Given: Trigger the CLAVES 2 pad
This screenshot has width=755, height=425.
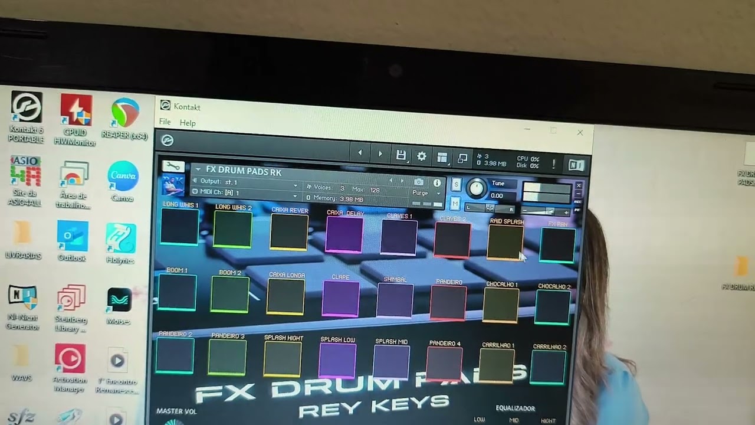Looking at the screenshot, I should [452, 240].
